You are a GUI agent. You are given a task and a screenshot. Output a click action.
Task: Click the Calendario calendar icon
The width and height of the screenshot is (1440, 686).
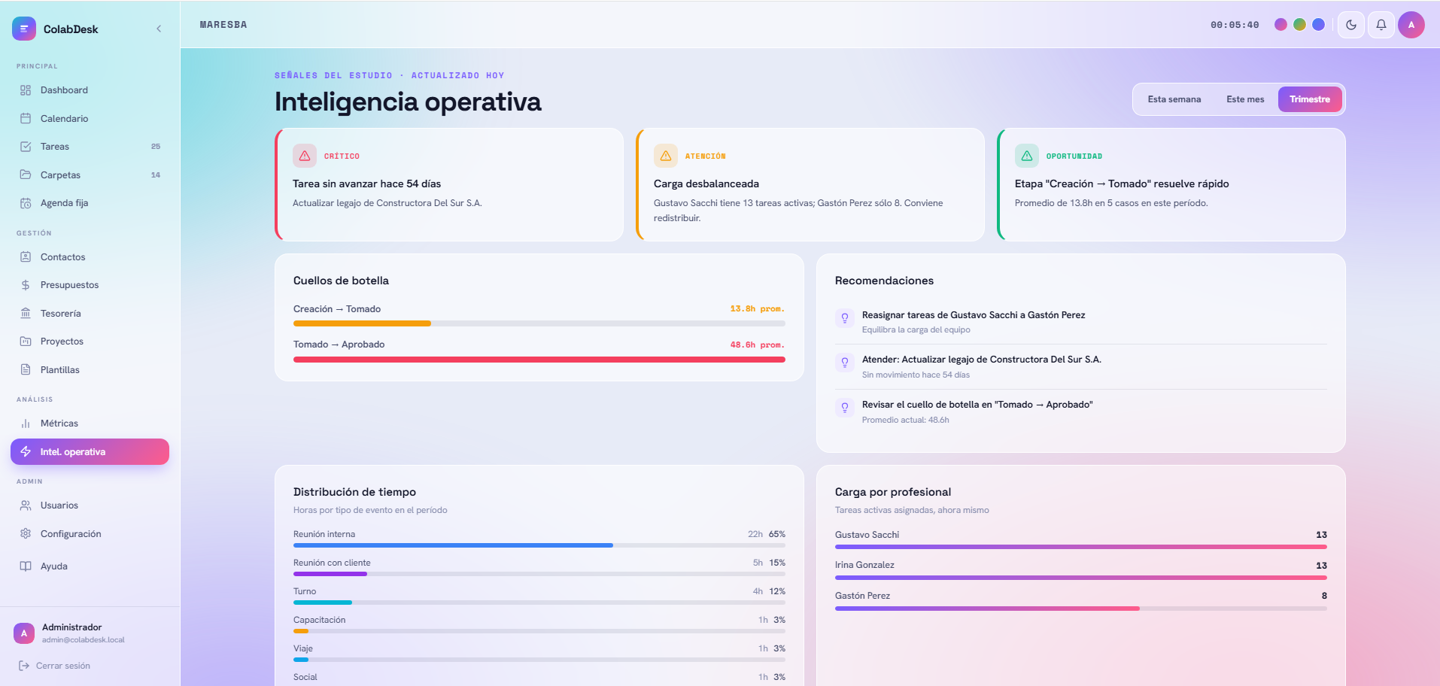coord(26,119)
